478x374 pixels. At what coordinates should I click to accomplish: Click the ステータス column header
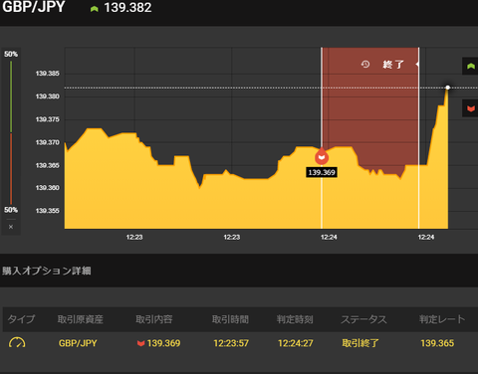(363, 319)
